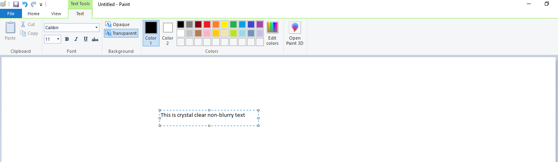Pick the lavender color swatch
Image resolution: width=558 pixels, height=162 pixels.
(x=260, y=33)
